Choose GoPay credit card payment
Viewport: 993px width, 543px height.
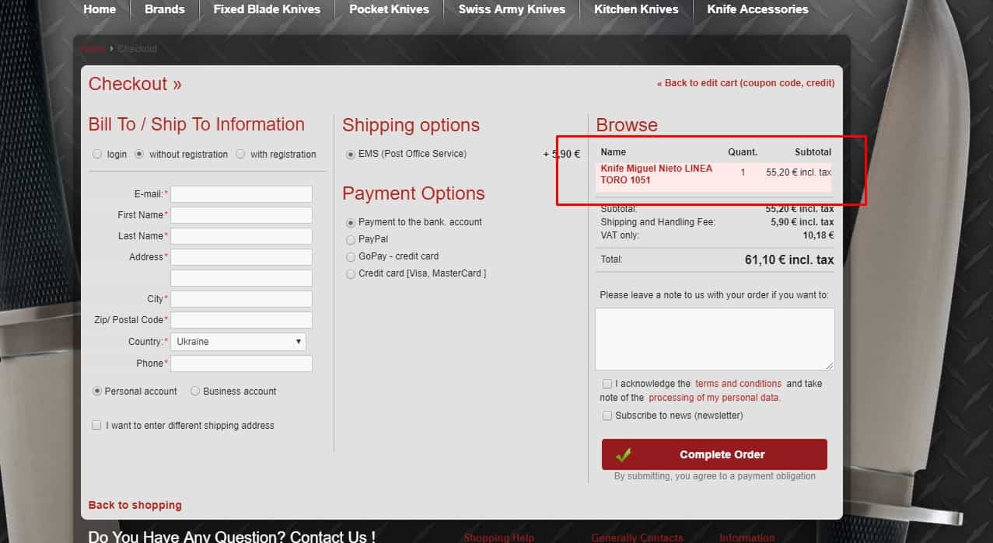350,256
